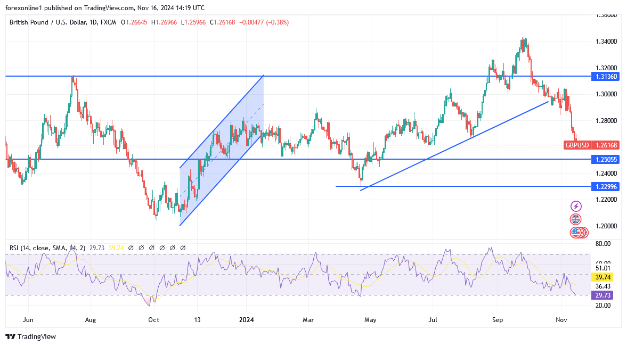Click the 80.00 RSI axis label
The height and width of the screenshot is (346, 627).
(602, 244)
